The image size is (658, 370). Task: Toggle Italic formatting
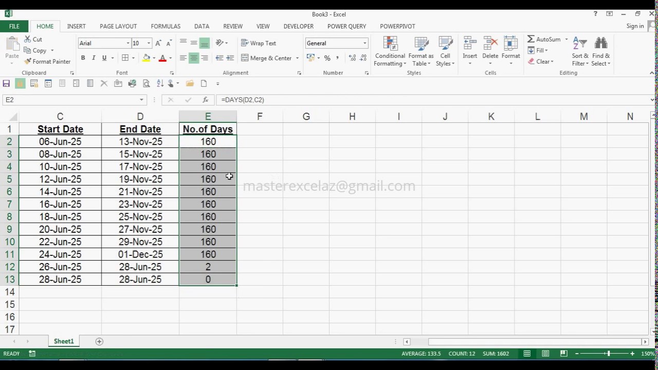coord(94,58)
